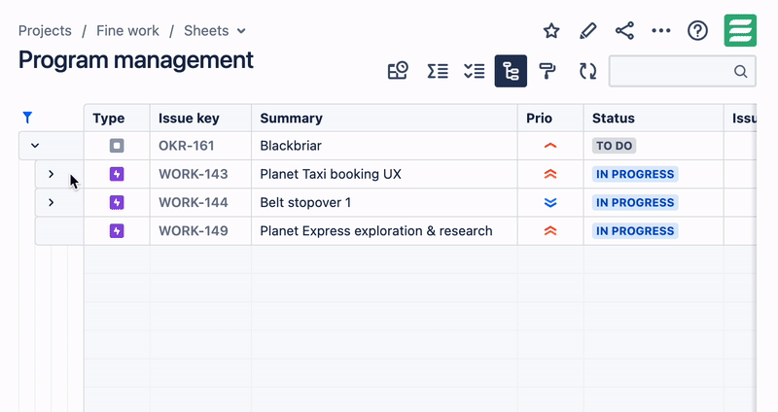Expand the WORK-143 row
This screenshot has width=778, height=412.
(x=51, y=175)
